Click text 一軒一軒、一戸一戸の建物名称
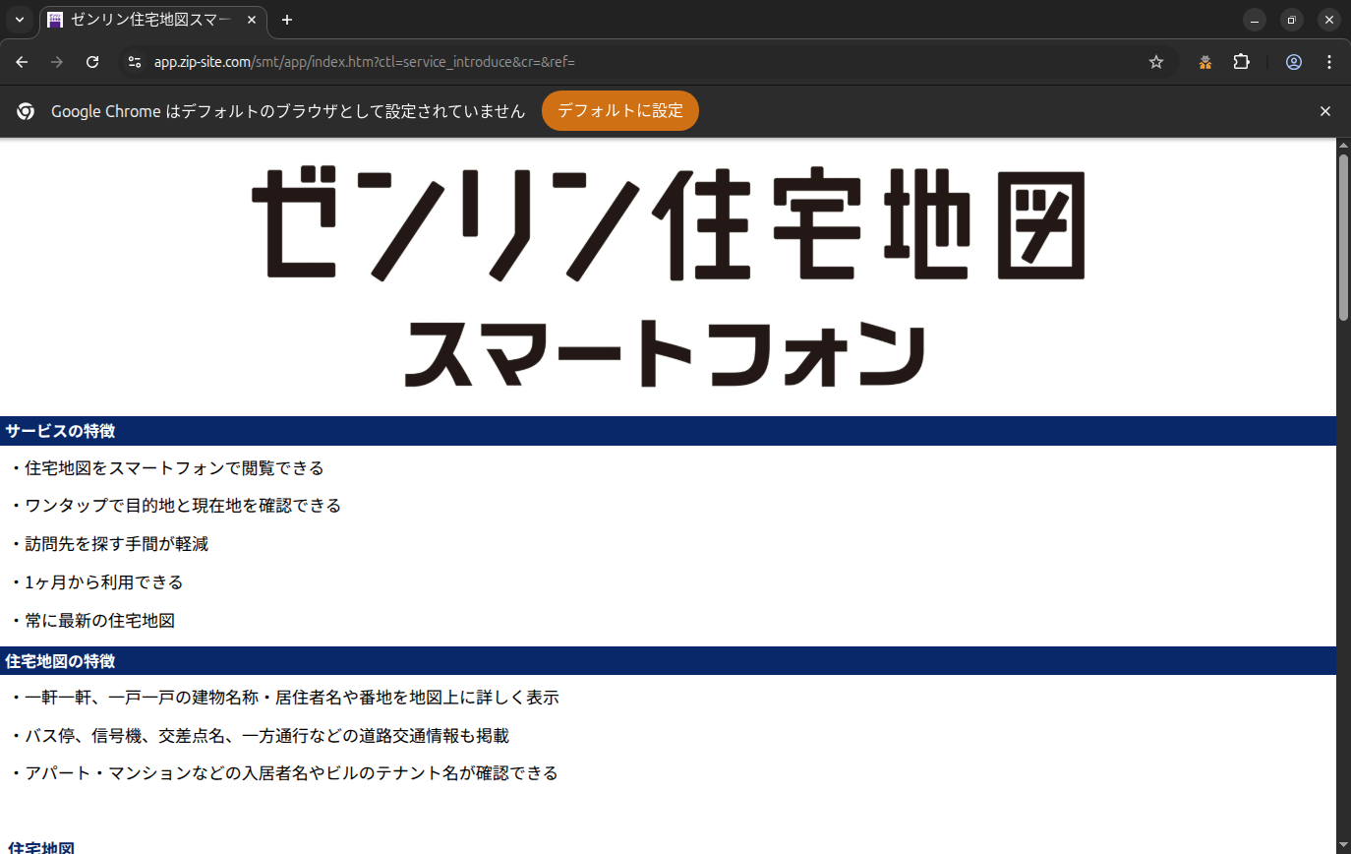 point(141,698)
